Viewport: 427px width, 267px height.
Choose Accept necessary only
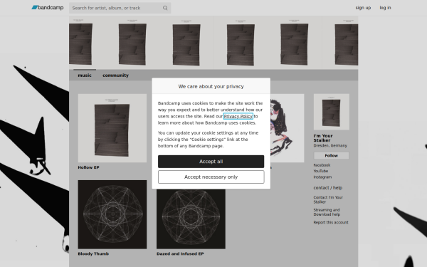coord(211,177)
